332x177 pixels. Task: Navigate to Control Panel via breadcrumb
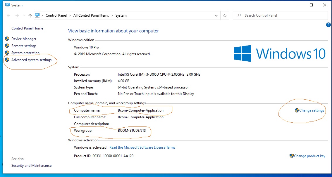[56, 15]
